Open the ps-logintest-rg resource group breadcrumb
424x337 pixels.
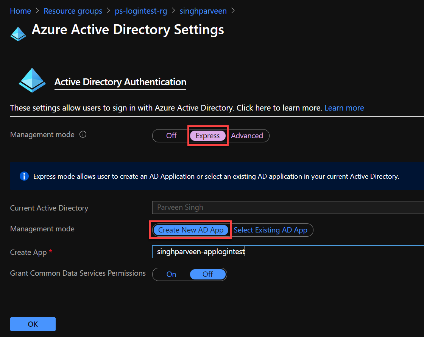click(x=141, y=11)
